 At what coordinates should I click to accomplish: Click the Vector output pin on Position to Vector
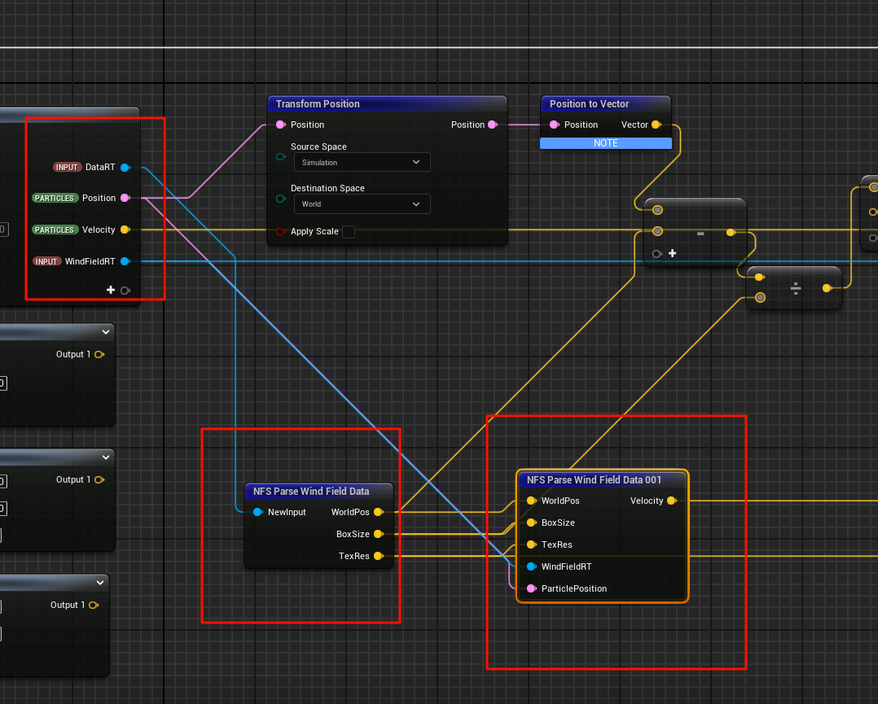pos(656,125)
